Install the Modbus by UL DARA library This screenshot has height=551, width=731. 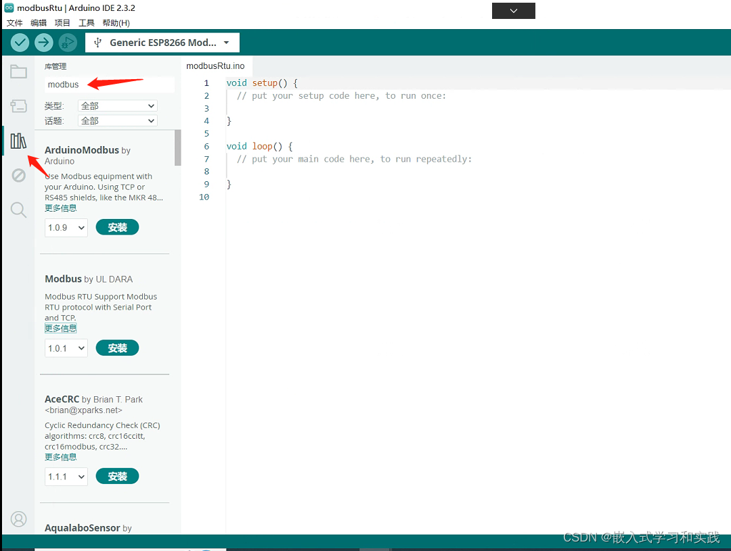point(117,348)
